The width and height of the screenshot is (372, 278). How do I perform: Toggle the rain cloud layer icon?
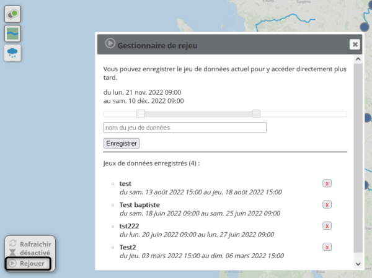13,53
